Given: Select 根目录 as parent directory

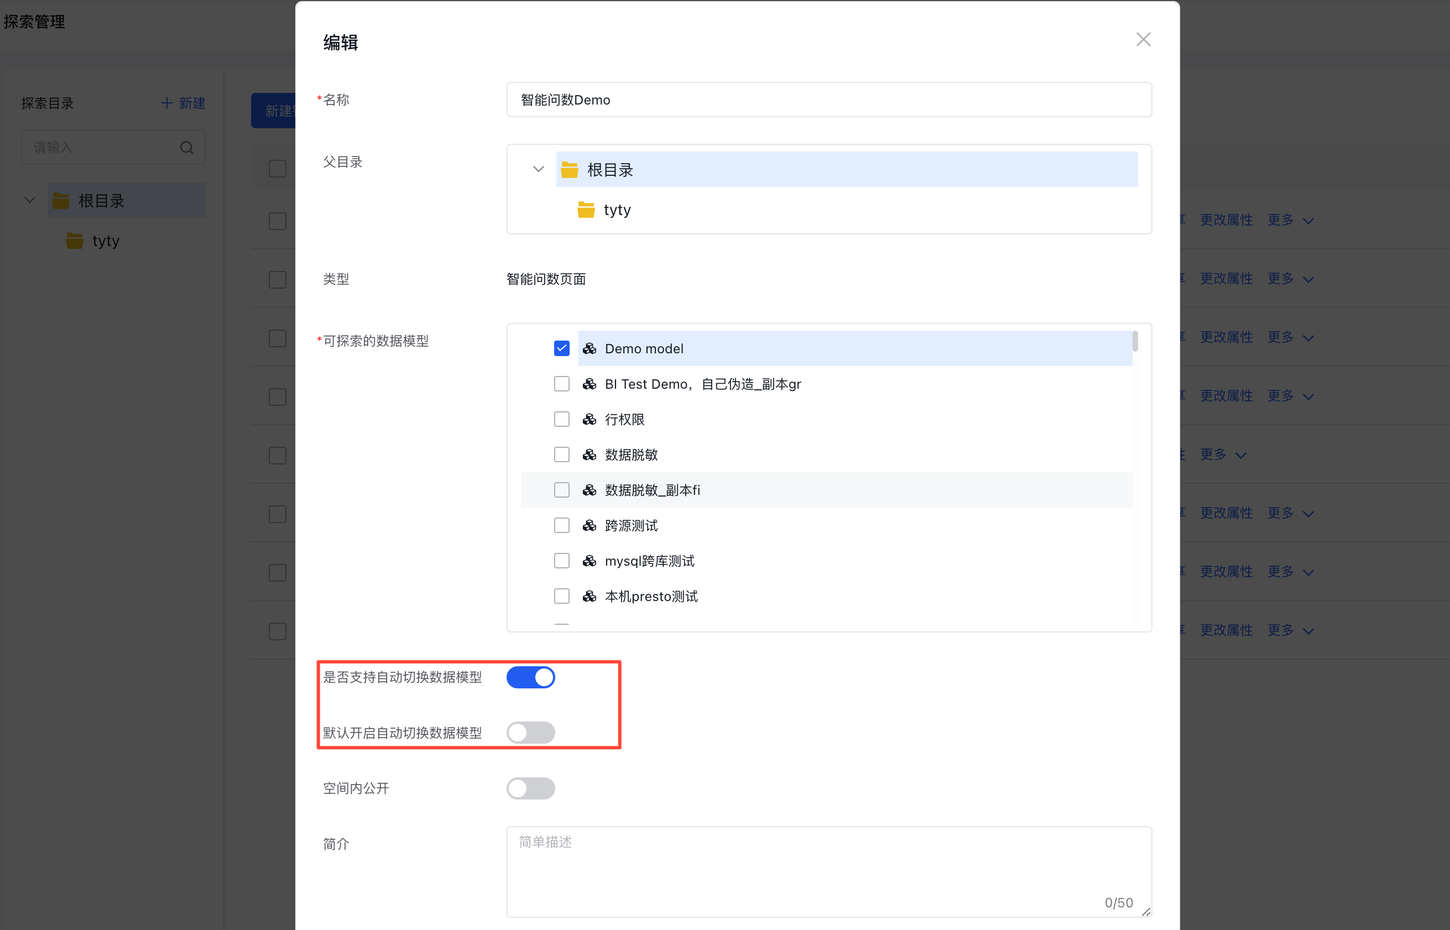Looking at the screenshot, I should click(847, 170).
